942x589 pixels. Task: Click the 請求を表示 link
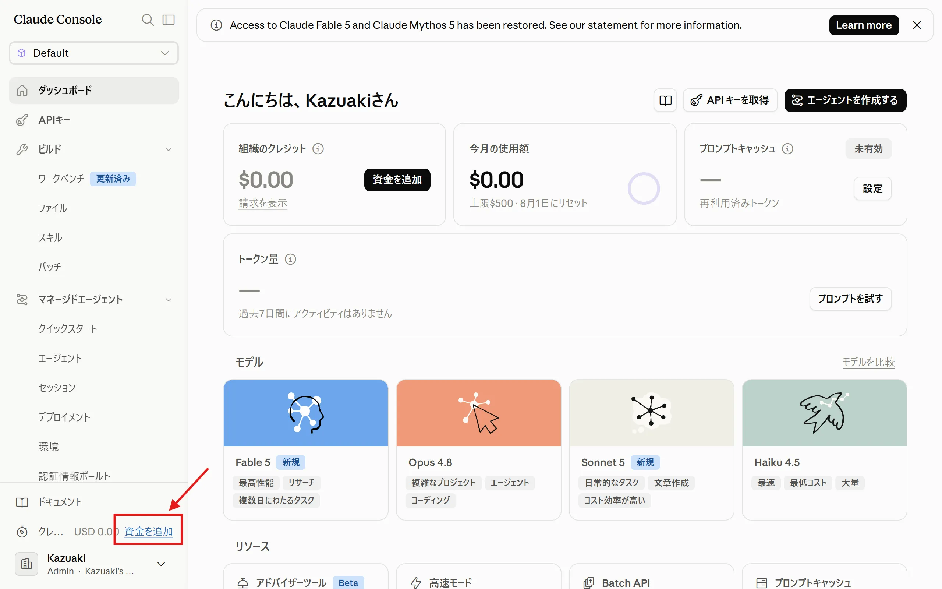point(263,203)
